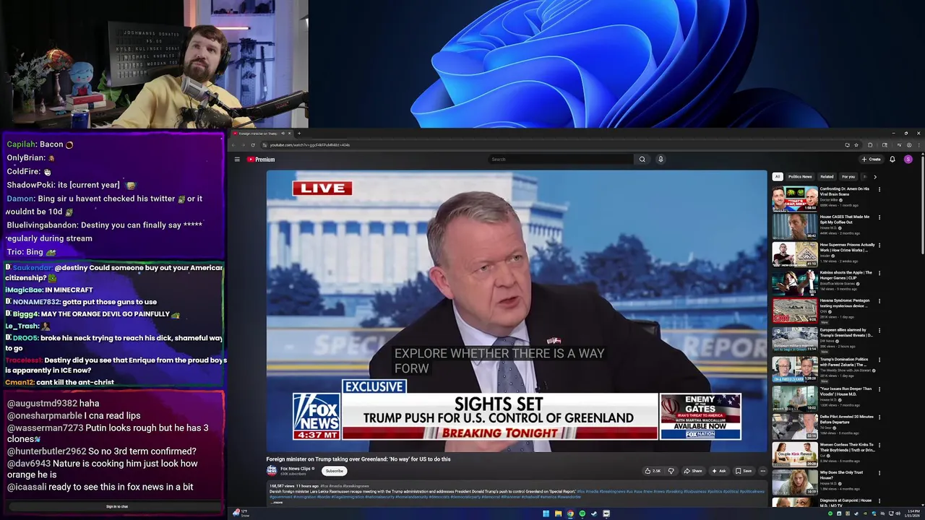Expand description with ...more
925x520 pixels.
[277, 502]
